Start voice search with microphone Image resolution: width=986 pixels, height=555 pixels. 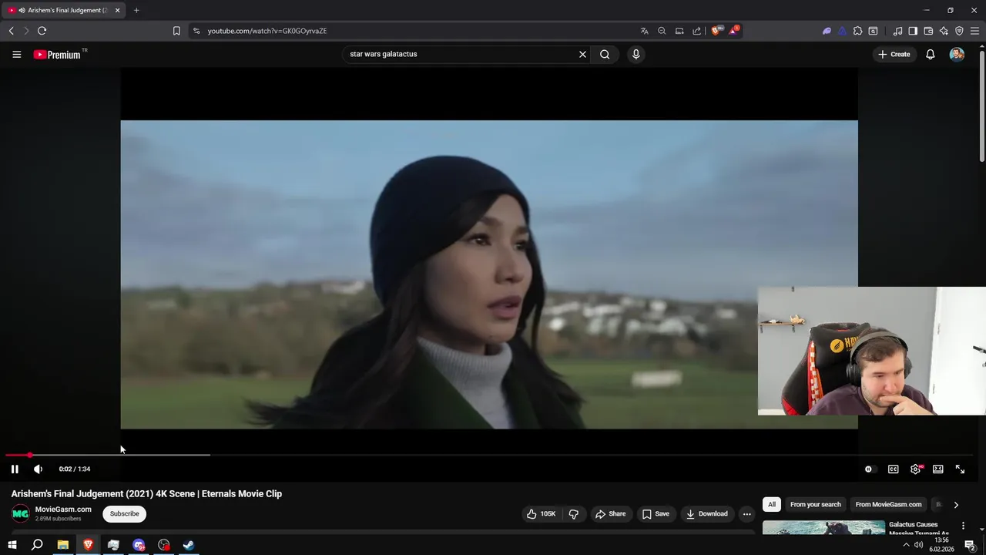(636, 54)
